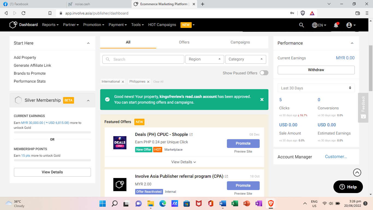
Task: Open the Tools menu
Action: coord(138,25)
